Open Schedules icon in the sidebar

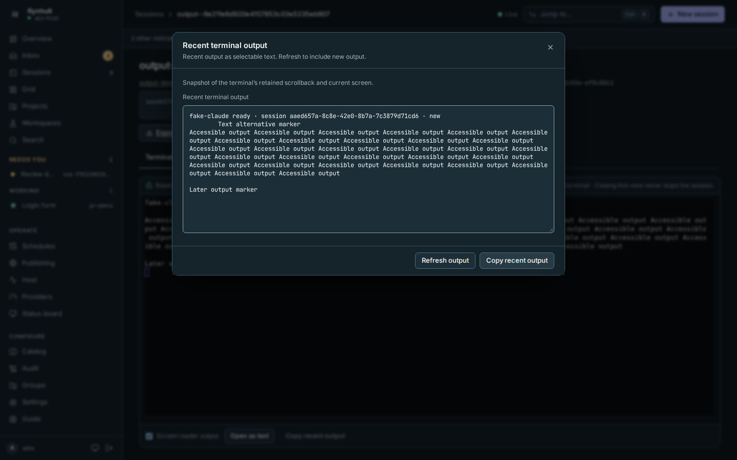tap(14, 246)
